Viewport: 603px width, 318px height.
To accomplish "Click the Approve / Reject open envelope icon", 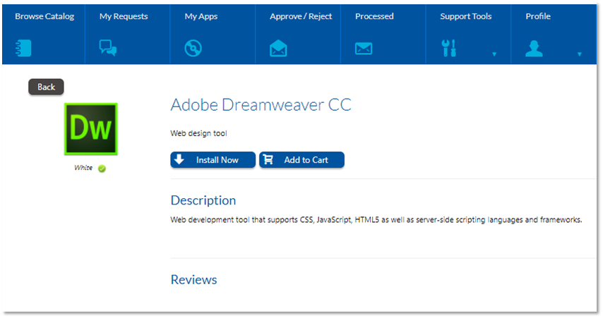I will [278, 48].
